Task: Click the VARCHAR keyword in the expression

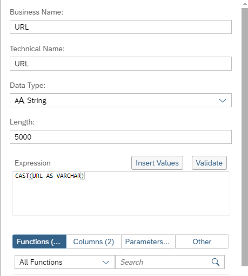Action: (x=69, y=176)
